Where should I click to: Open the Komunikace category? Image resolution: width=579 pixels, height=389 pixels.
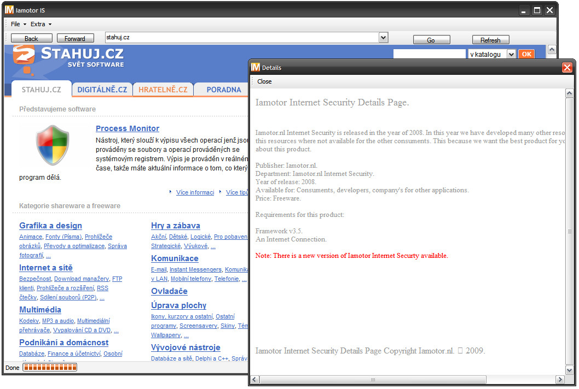[x=175, y=258]
